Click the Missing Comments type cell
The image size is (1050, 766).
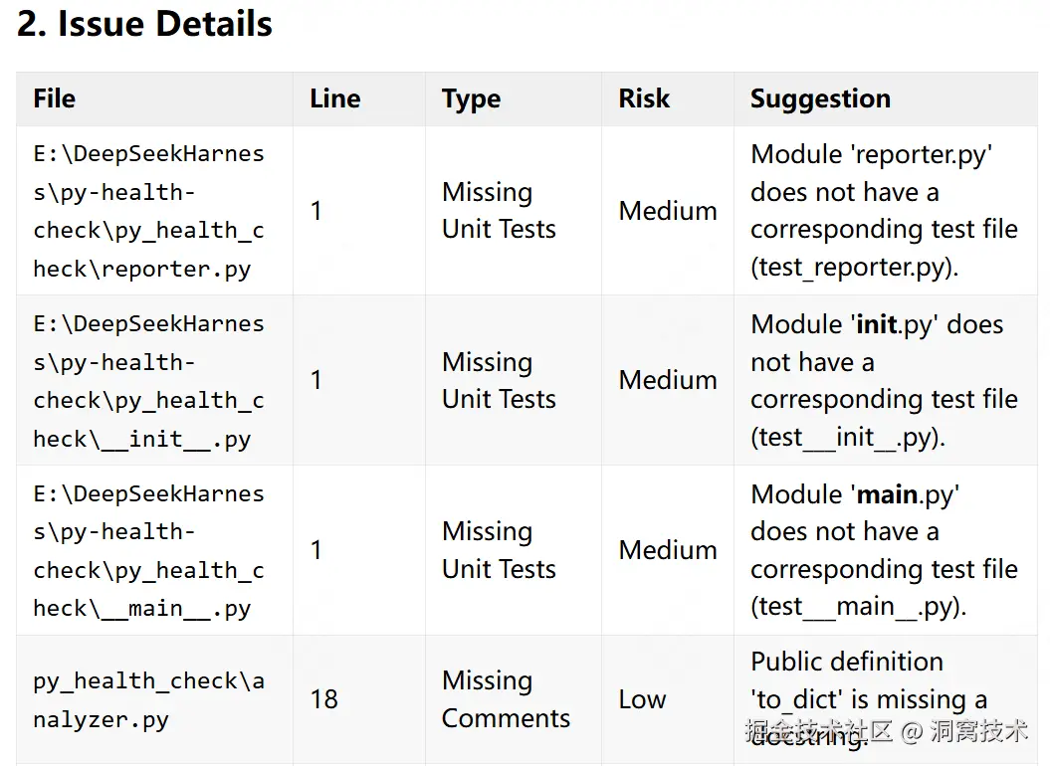pos(506,699)
